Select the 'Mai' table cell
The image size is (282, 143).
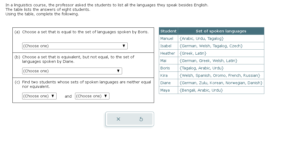[169, 60]
